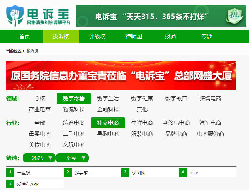The image size is (249, 190).
Task: Choose 社交电商 industry filter
Action: (x=108, y=123)
